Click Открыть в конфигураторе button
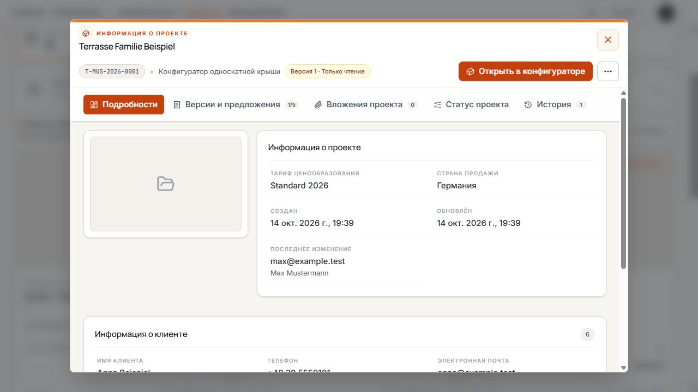This screenshot has width=698, height=392. pos(526,71)
